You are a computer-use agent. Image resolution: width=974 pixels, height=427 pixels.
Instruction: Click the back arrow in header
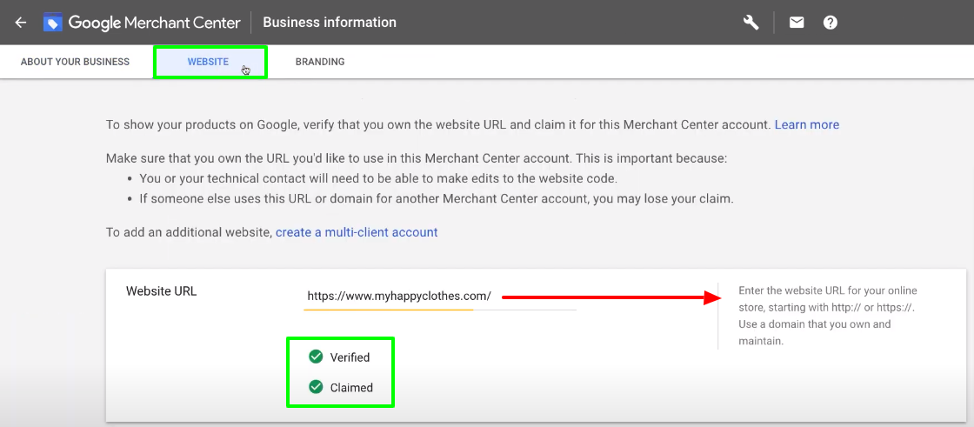(21, 23)
